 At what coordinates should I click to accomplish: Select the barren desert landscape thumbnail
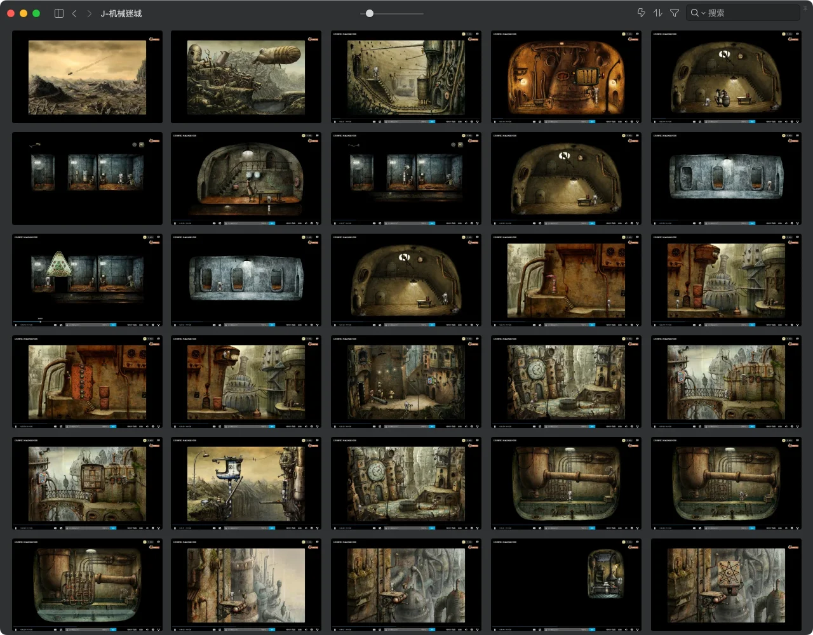coord(87,77)
